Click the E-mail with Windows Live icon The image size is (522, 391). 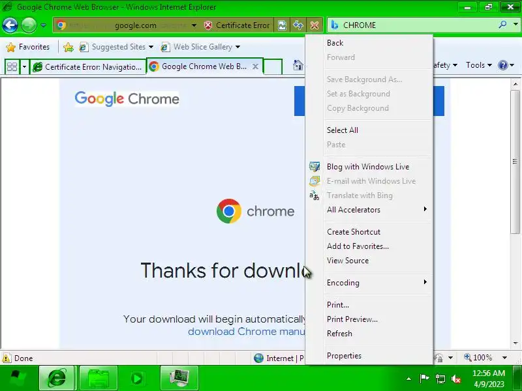click(x=315, y=181)
